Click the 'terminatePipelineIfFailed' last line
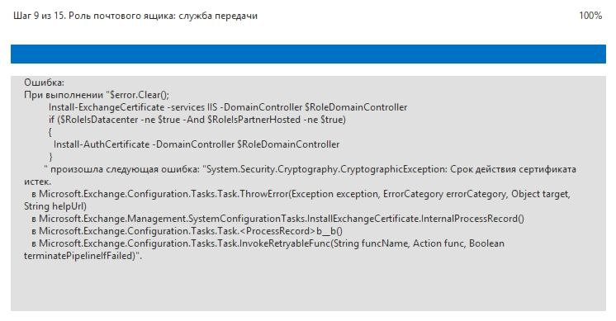 [x=83, y=256]
